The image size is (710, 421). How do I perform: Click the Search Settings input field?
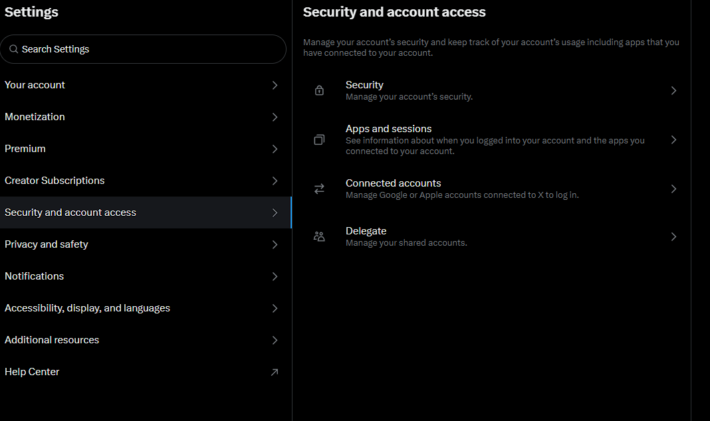(143, 49)
